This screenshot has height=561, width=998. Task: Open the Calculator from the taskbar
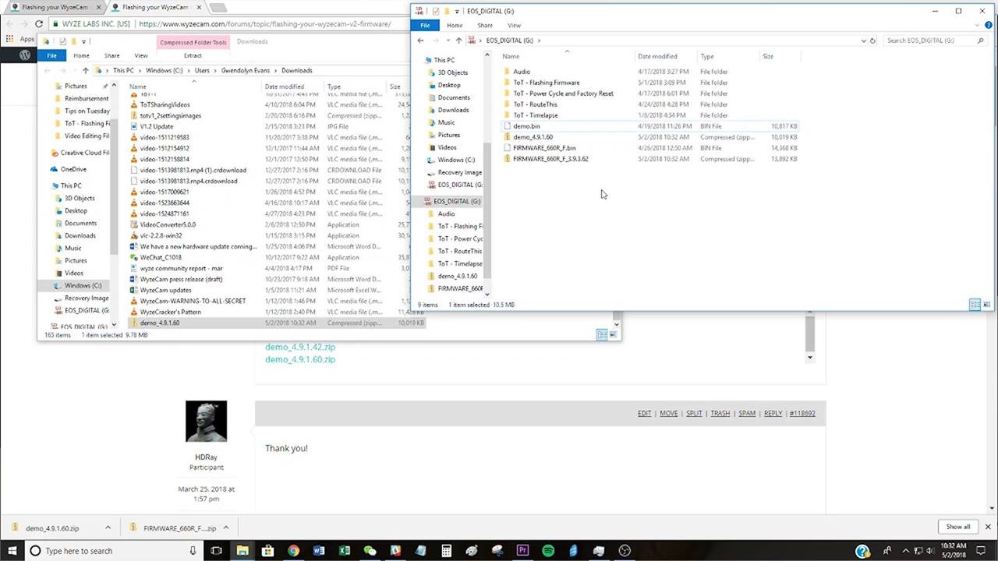coord(446,551)
